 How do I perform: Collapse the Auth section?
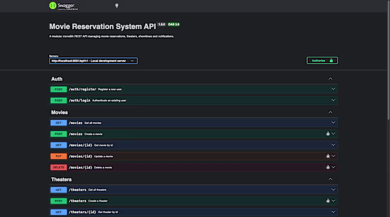coord(331,79)
